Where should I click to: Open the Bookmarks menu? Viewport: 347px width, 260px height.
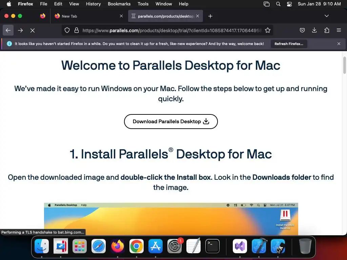[x=119, y=4]
